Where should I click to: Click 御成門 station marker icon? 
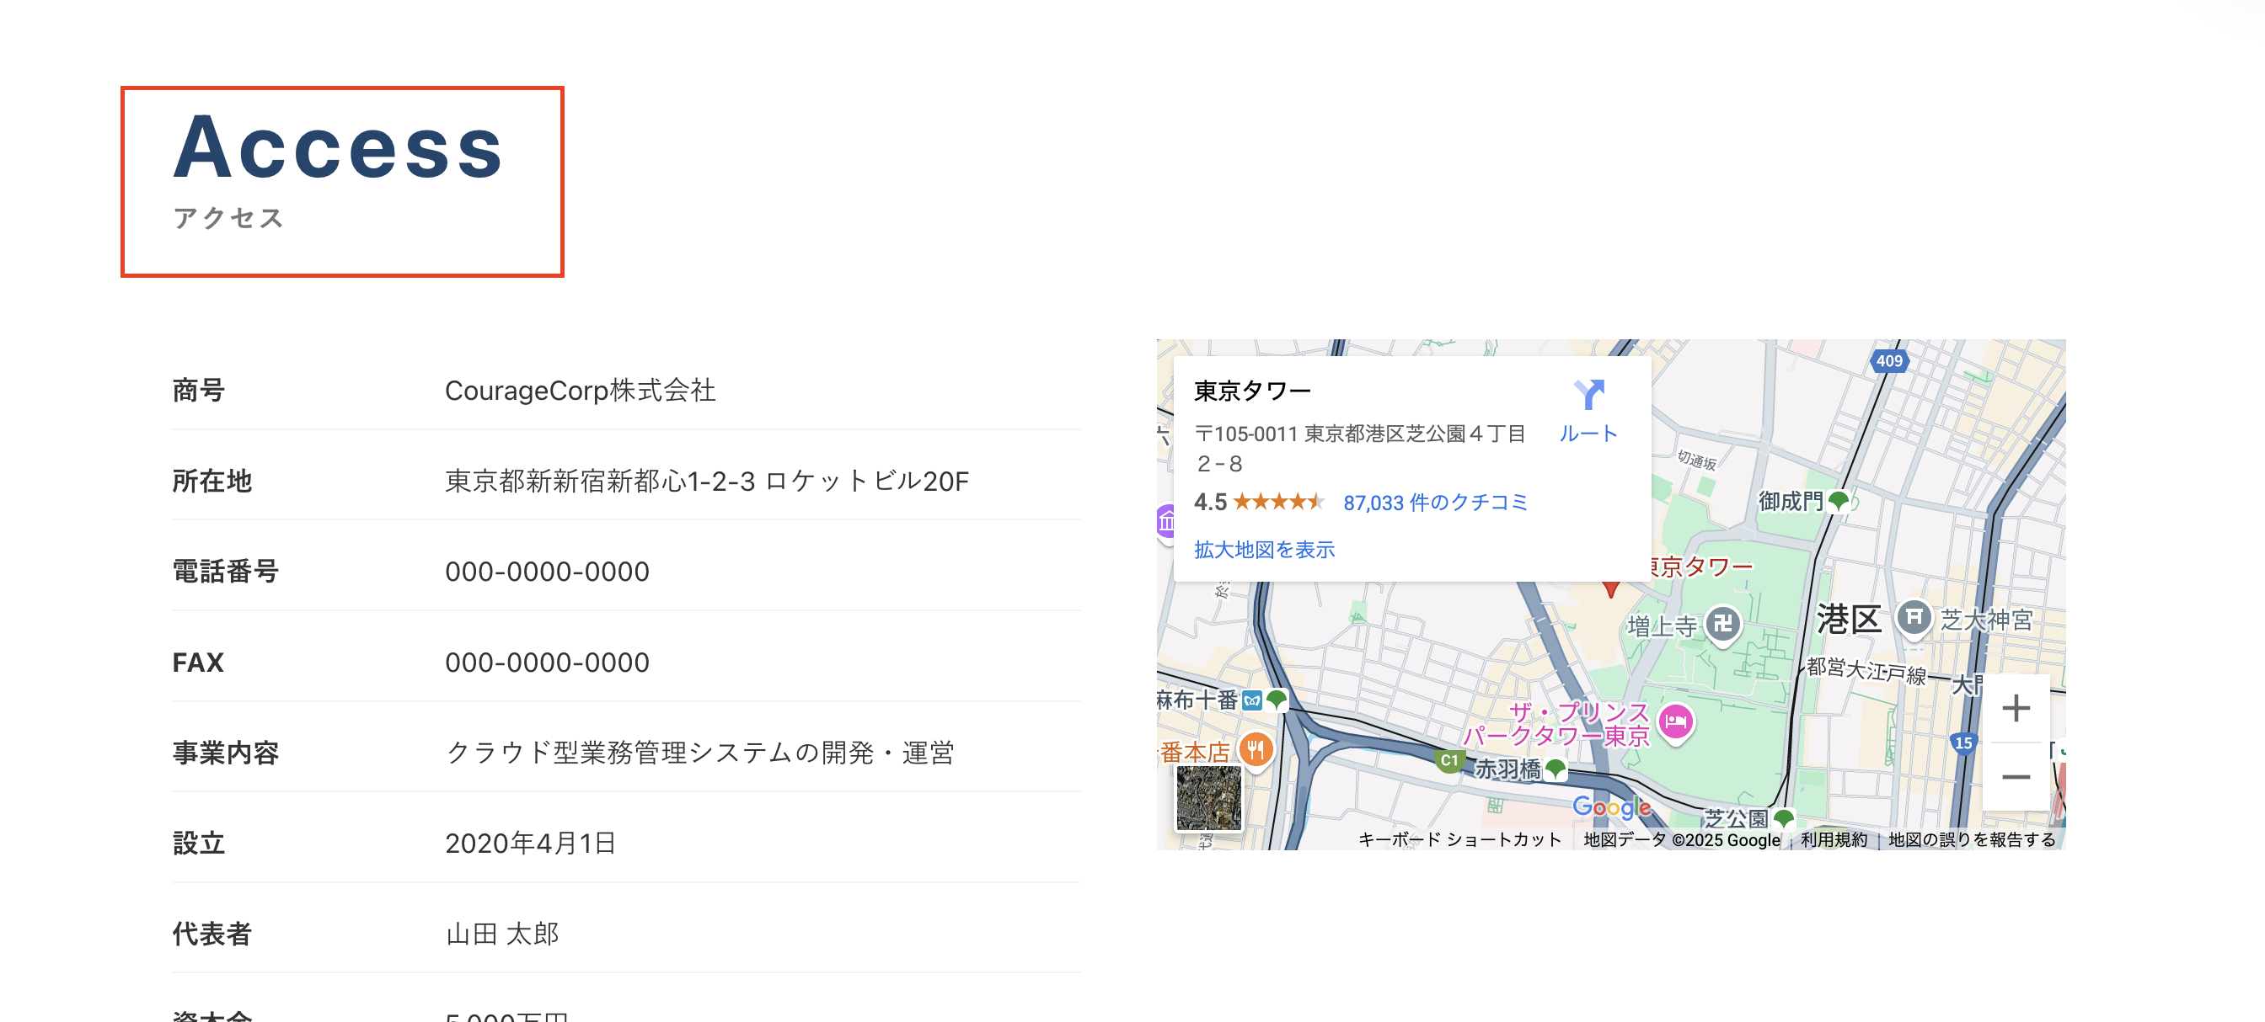tap(1838, 501)
